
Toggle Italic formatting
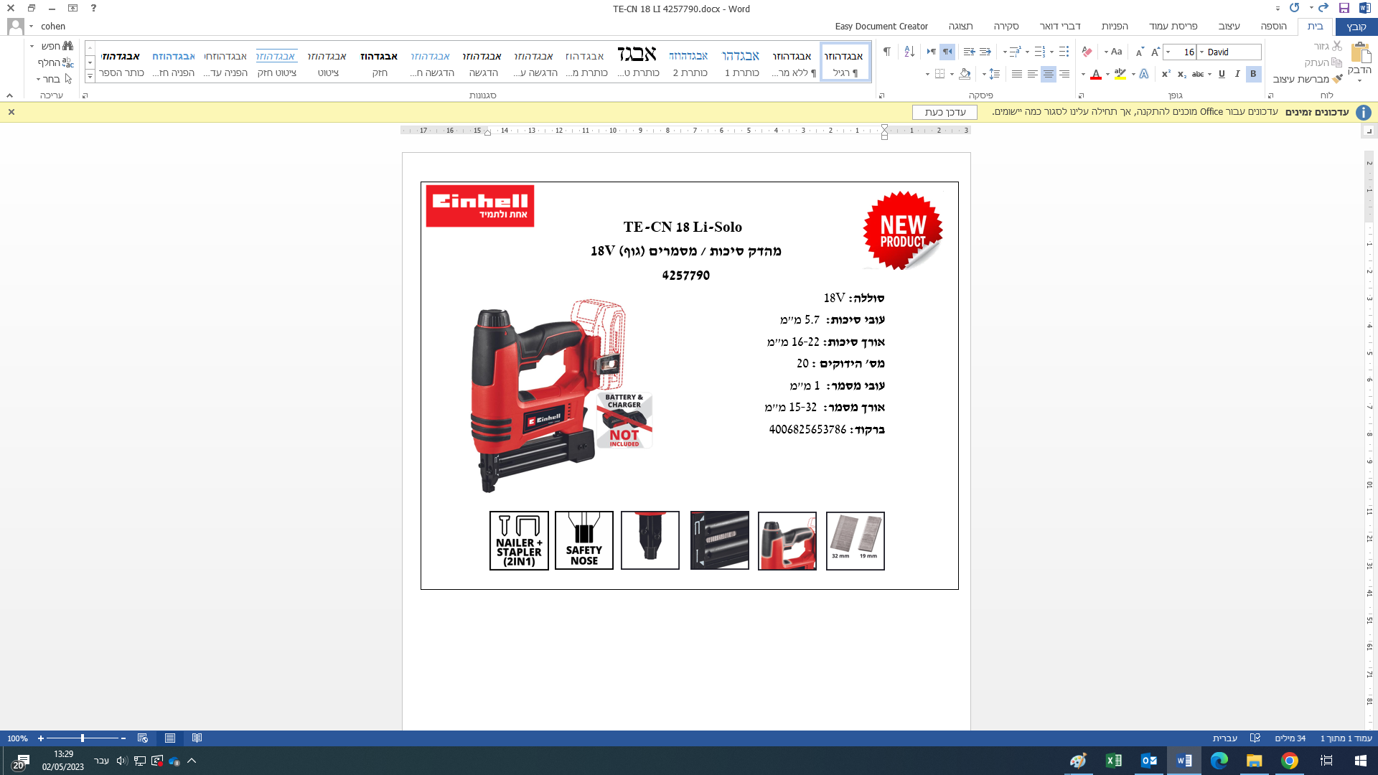click(1237, 74)
